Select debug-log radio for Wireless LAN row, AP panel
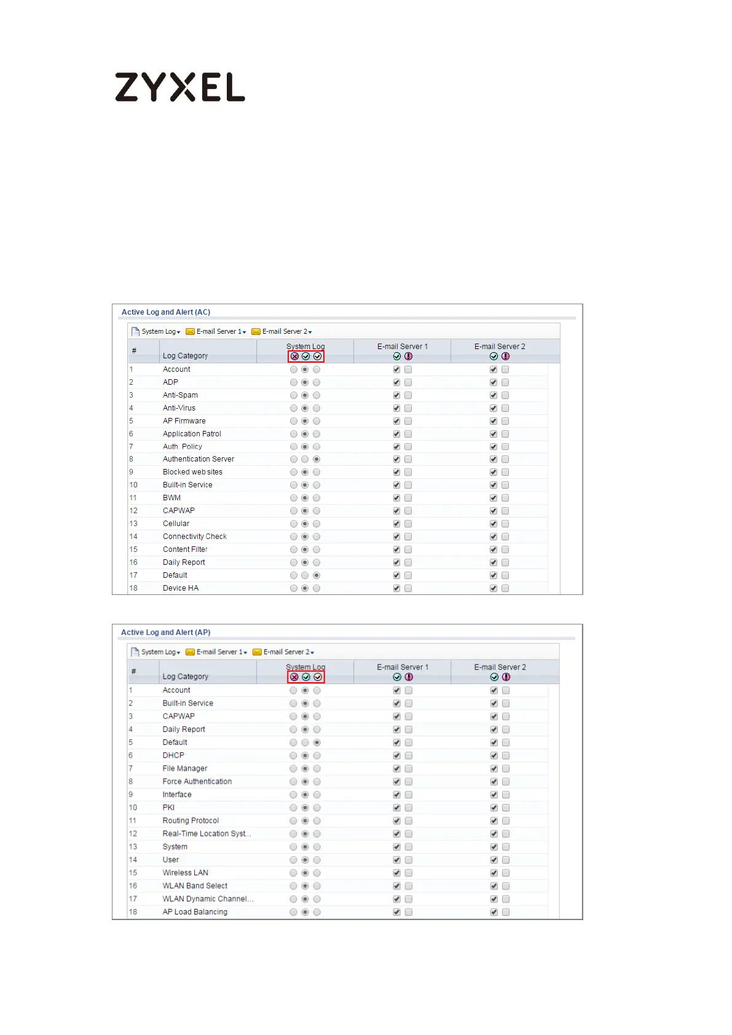732x1035 pixels. click(x=317, y=873)
